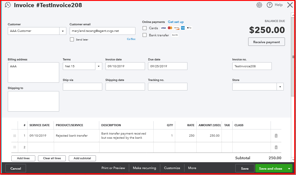Click the Visa card logo
This screenshot has width=296, height=175.
(163, 28)
